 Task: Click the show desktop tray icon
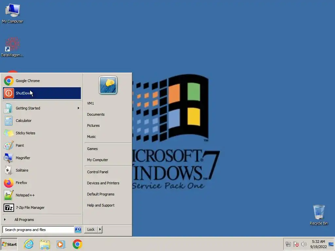pyautogui.click(x=331, y=244)
